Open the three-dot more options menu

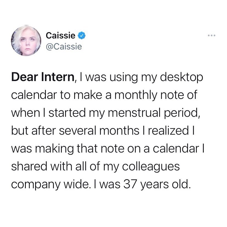coord(212,35)
